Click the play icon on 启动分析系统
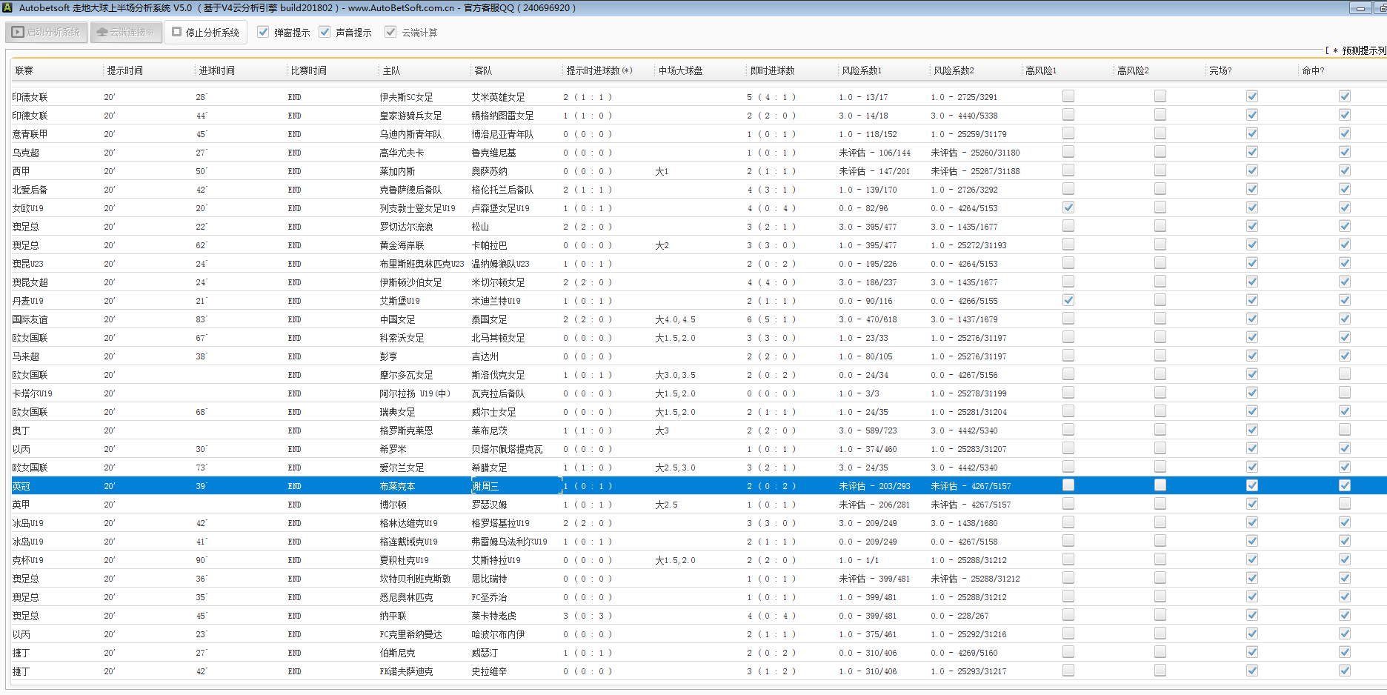Viewport: 1387px width, 695px height. (18, 33)
